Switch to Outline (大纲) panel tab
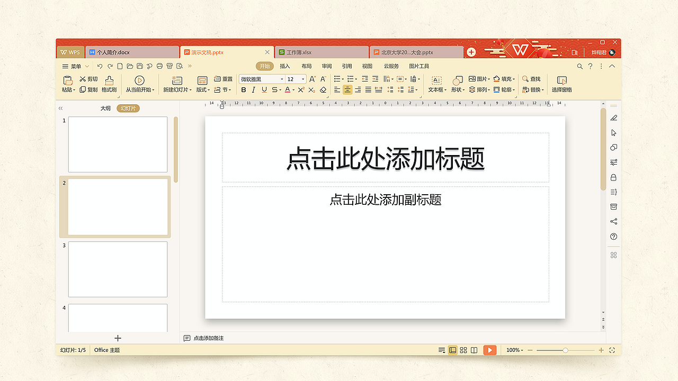The width and height of the screenshot is (678, 381). point(106,108)
